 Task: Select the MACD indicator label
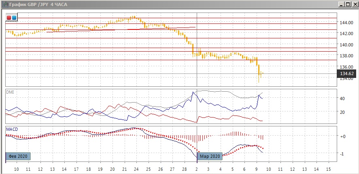[x=12, y=129]
